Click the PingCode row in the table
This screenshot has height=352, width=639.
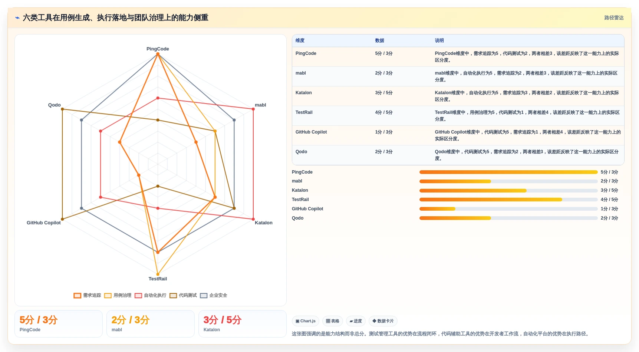[458, 57]
